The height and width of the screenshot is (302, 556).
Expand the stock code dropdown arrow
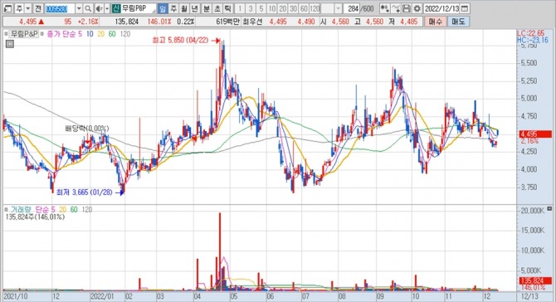point(79,8)
